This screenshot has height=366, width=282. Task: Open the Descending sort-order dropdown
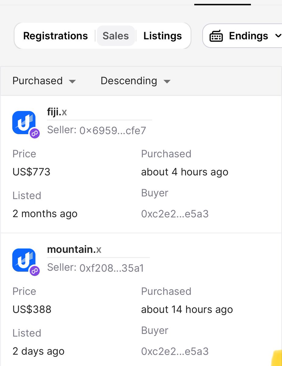[x=136, y=81]
